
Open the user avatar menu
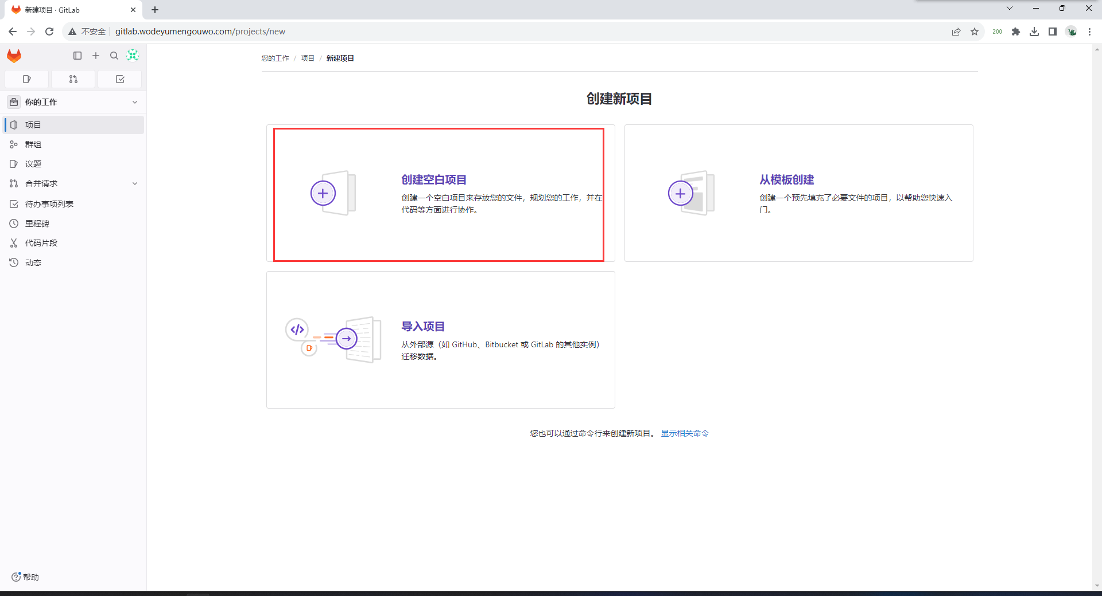[133, 56]
